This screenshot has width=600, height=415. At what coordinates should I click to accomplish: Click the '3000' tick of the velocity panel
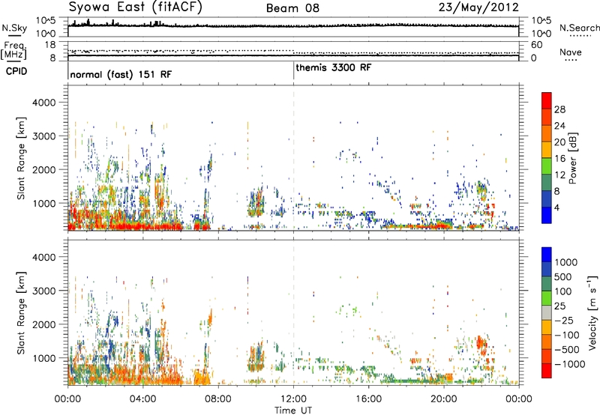click(43, 291)
